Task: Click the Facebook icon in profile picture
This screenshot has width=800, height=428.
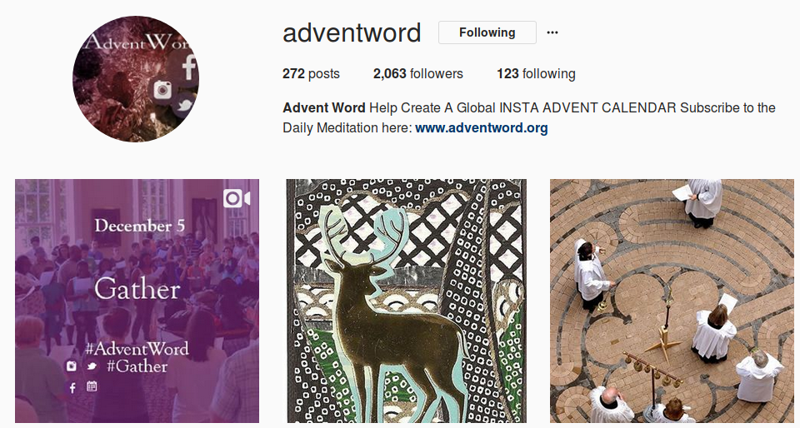Action: pos(189,67)
